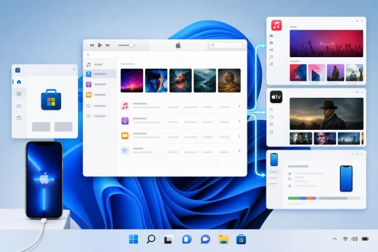Focus the iTunes search field
The height and width of the screenshot is (252, 378).
[x=227, y=45]
